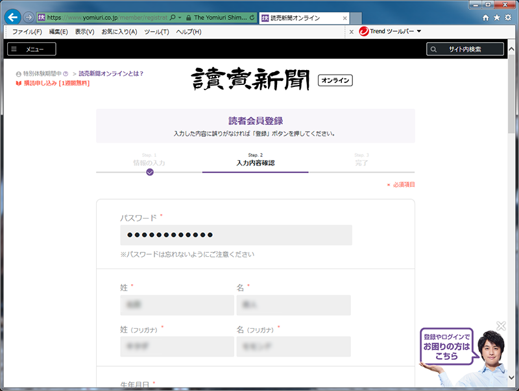Screen dimensions: 519x391
Task: Click the オンライン badge
Action: pyautogui.click(x=335, y=80)
